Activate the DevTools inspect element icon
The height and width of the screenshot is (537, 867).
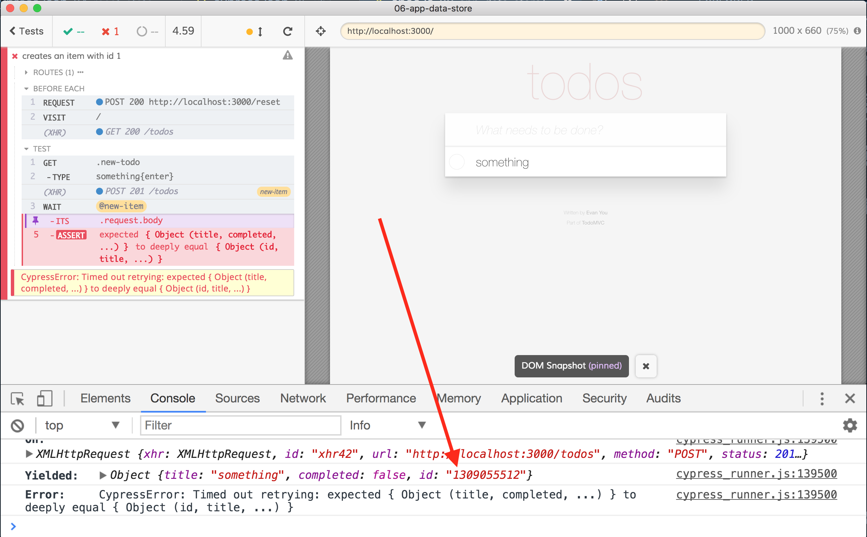17,398
